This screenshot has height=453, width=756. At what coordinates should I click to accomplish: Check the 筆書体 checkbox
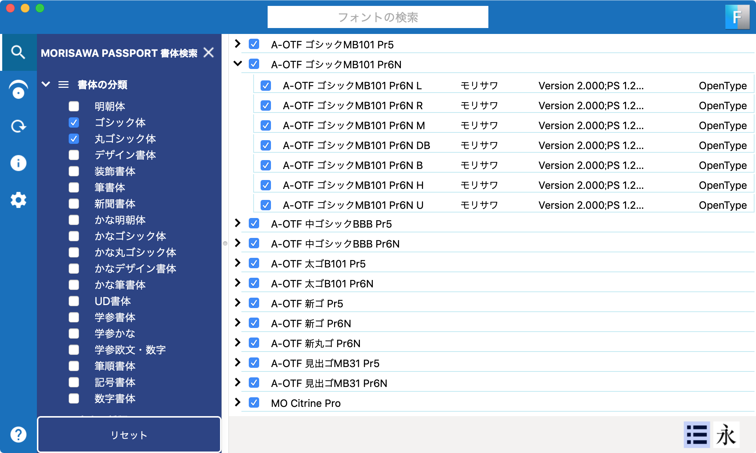74,187
